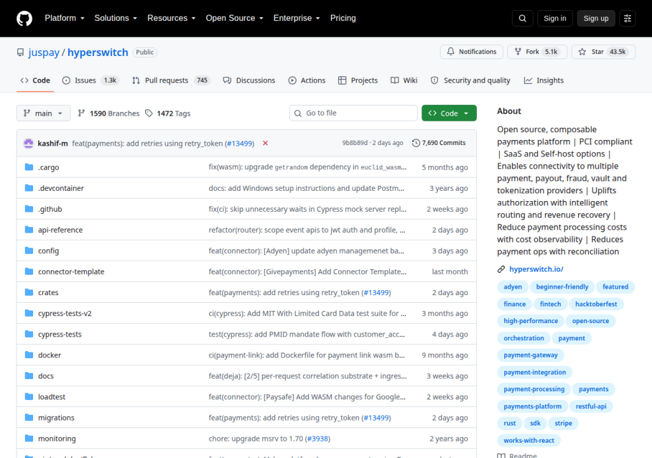Open the hyperswitch.io/ website link
The image size is (652, 458).
tap(536, 269)
